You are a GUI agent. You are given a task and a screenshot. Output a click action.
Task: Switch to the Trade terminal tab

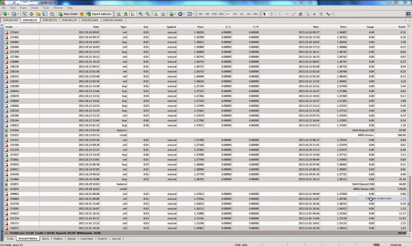(x=10, y=239)
